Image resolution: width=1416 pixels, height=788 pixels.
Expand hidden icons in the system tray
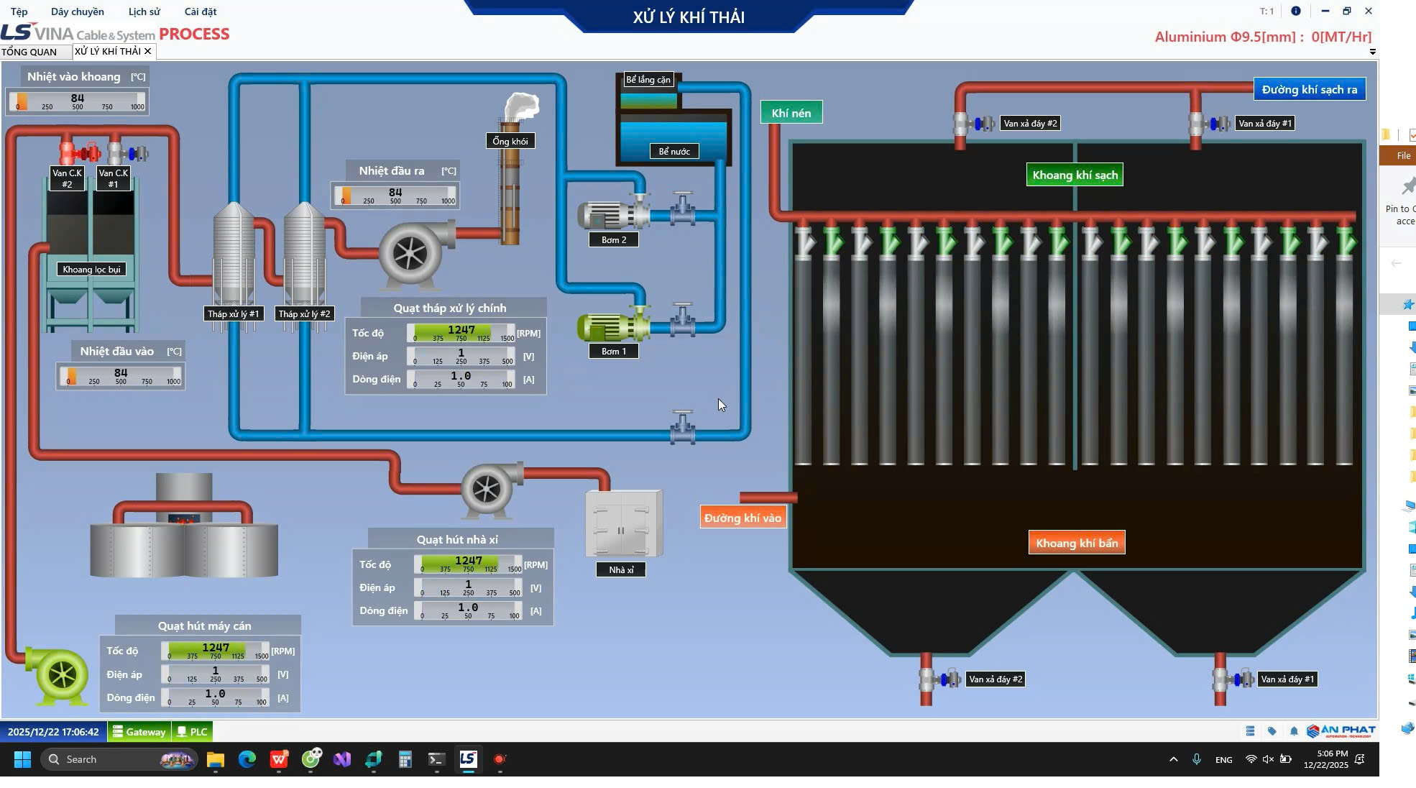click(x=1172, y=759)
